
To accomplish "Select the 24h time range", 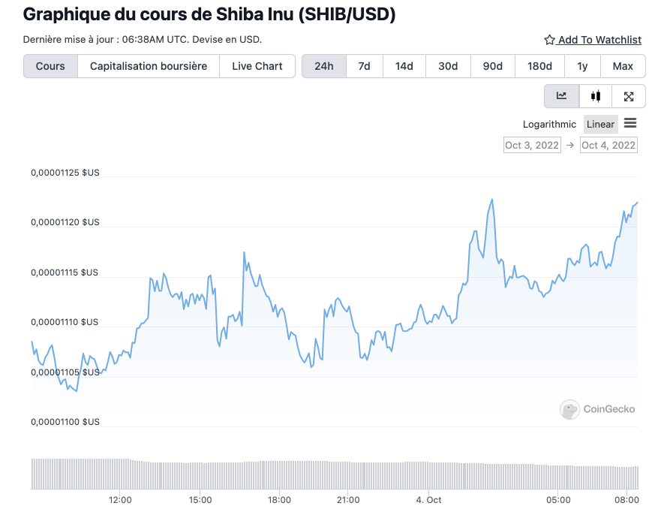I will click(x=324, y=66).
